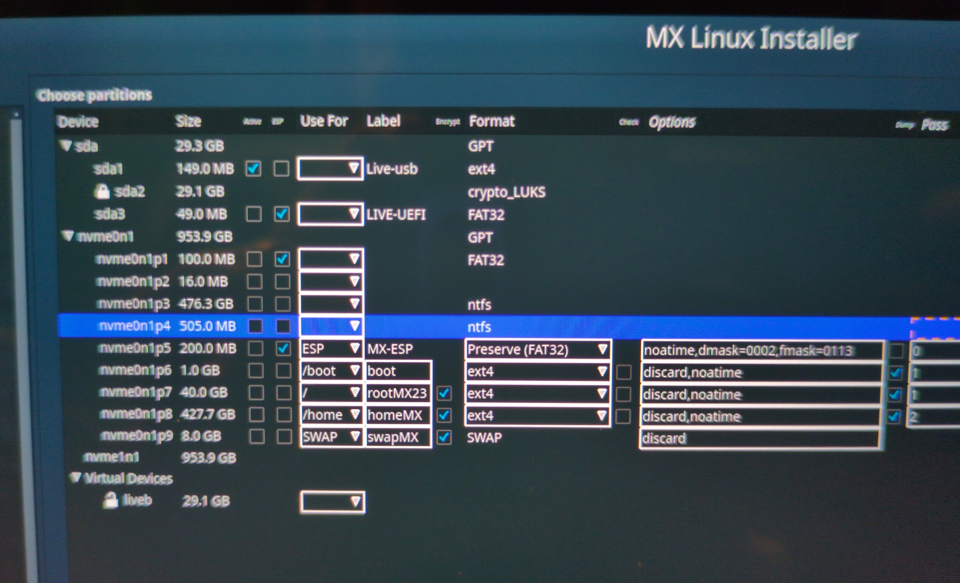Open the Use For dropdown for nvme0n1p1

click(331, 259)
